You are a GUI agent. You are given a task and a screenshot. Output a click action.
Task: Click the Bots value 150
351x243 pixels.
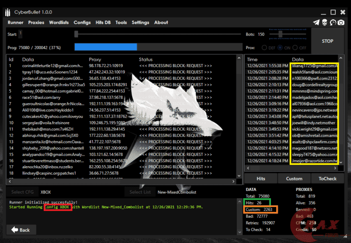pyautogui.click(x=261, y=35)
